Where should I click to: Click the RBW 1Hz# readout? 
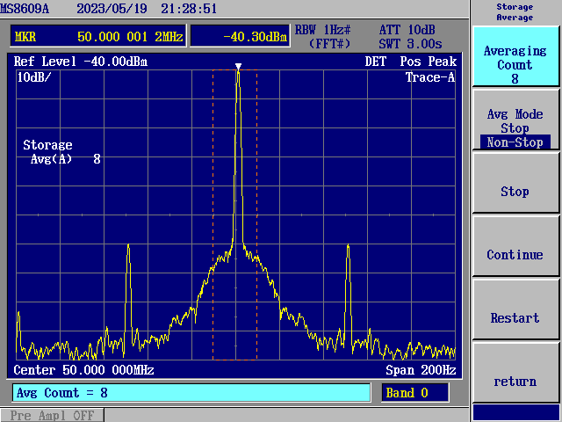[322, 29]
